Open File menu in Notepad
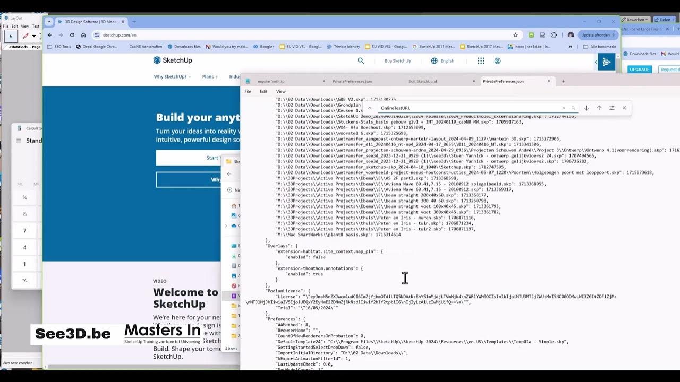 coord(248,91)
